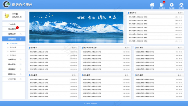188x106 pixels.
Task: Select 日常工作 menu label
Action: coord(12,34)
